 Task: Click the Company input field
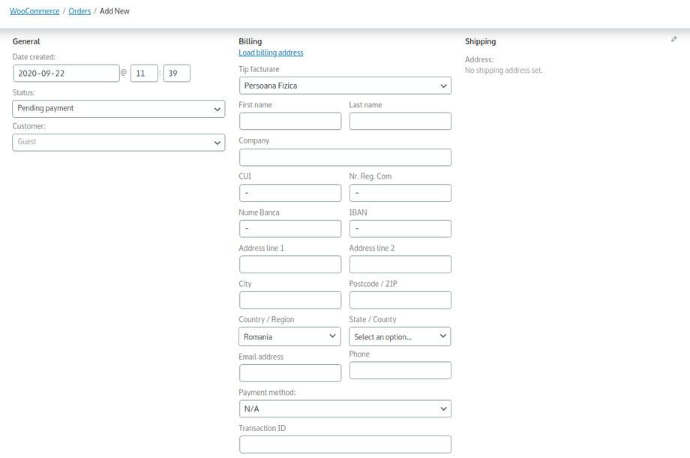(344, 157)
